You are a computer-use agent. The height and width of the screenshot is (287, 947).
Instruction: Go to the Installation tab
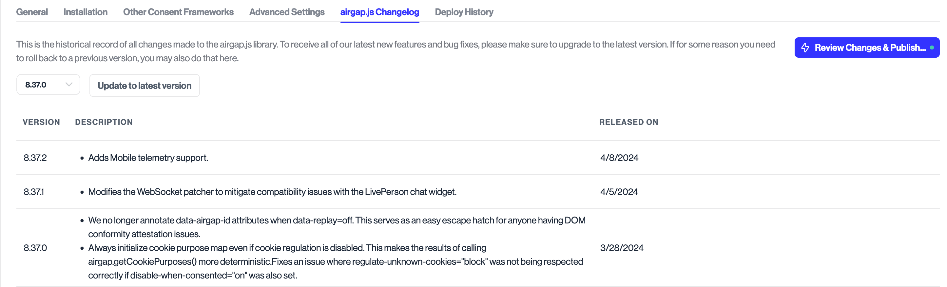(x=85, y=12)
